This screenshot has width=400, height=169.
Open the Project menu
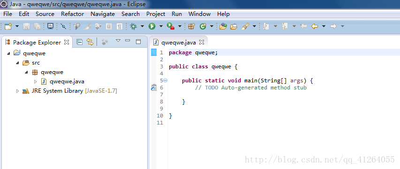(156, 14)
